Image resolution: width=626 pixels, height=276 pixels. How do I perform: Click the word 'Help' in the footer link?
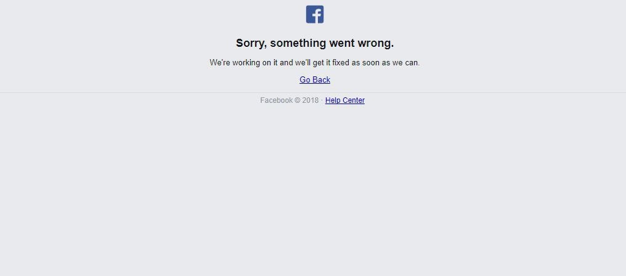point(333,100)
